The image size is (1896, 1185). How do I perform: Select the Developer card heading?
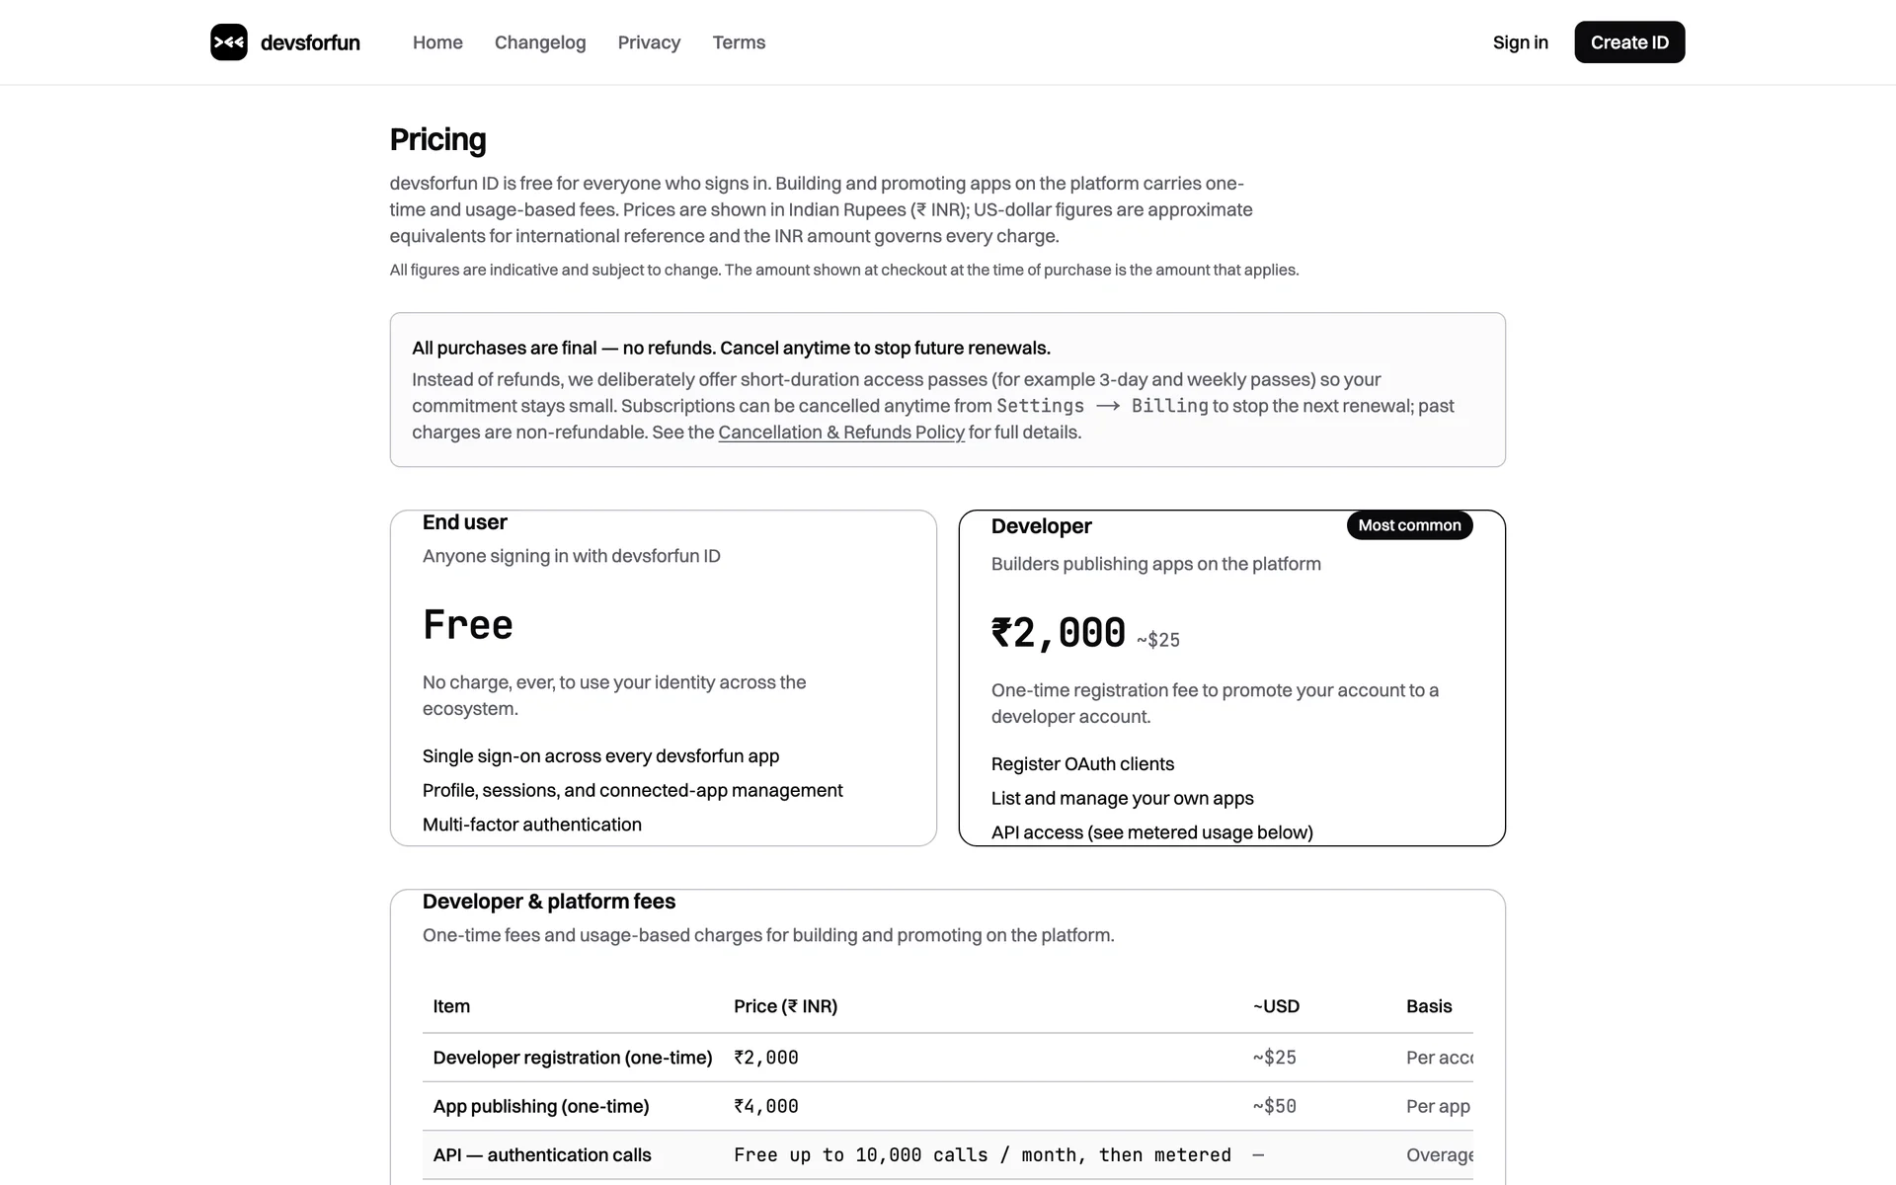pos(1041,526)
